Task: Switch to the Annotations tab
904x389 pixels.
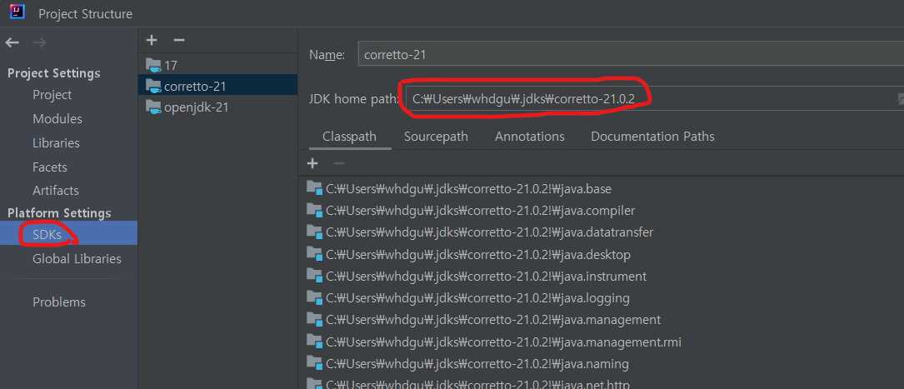Action: click(529, 137)
